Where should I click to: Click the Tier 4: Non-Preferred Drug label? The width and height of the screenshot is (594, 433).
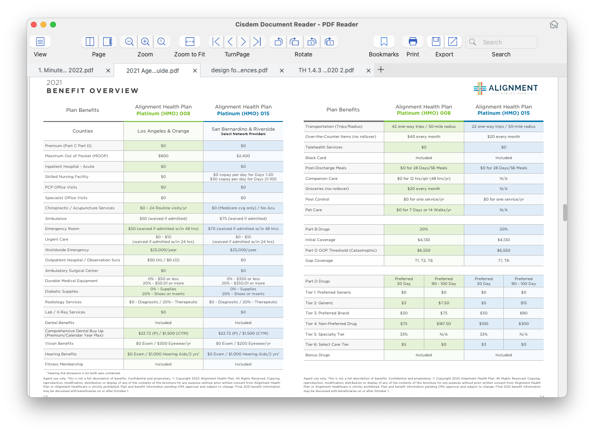coord(332,324)
